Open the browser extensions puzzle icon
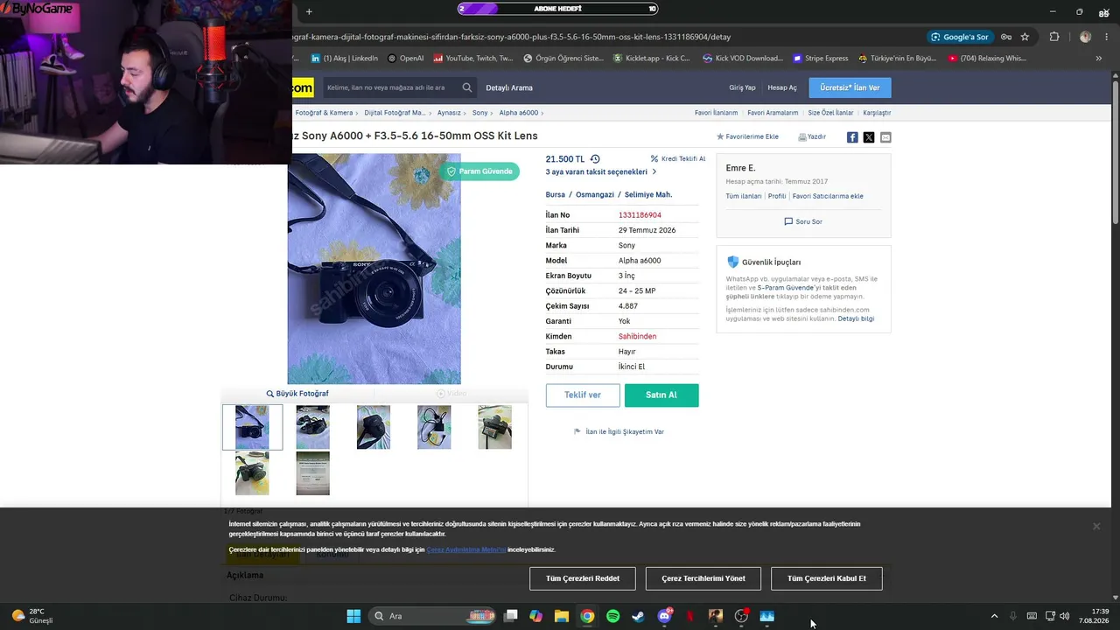Viewport: 1120px width, 630px height. pyautogui.click(x=1053, y=37)
